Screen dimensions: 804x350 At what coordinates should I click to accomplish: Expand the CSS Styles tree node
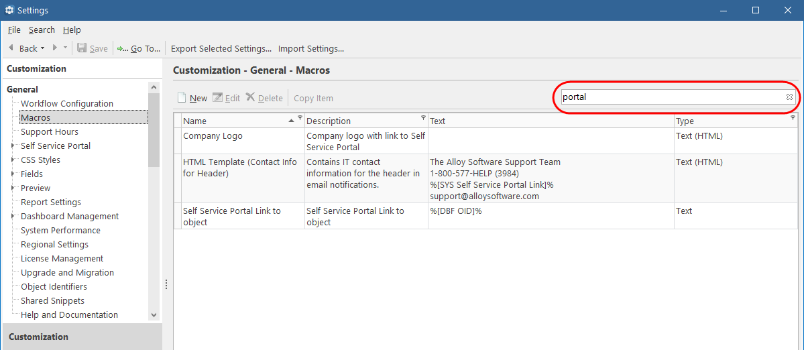point(12,160)
